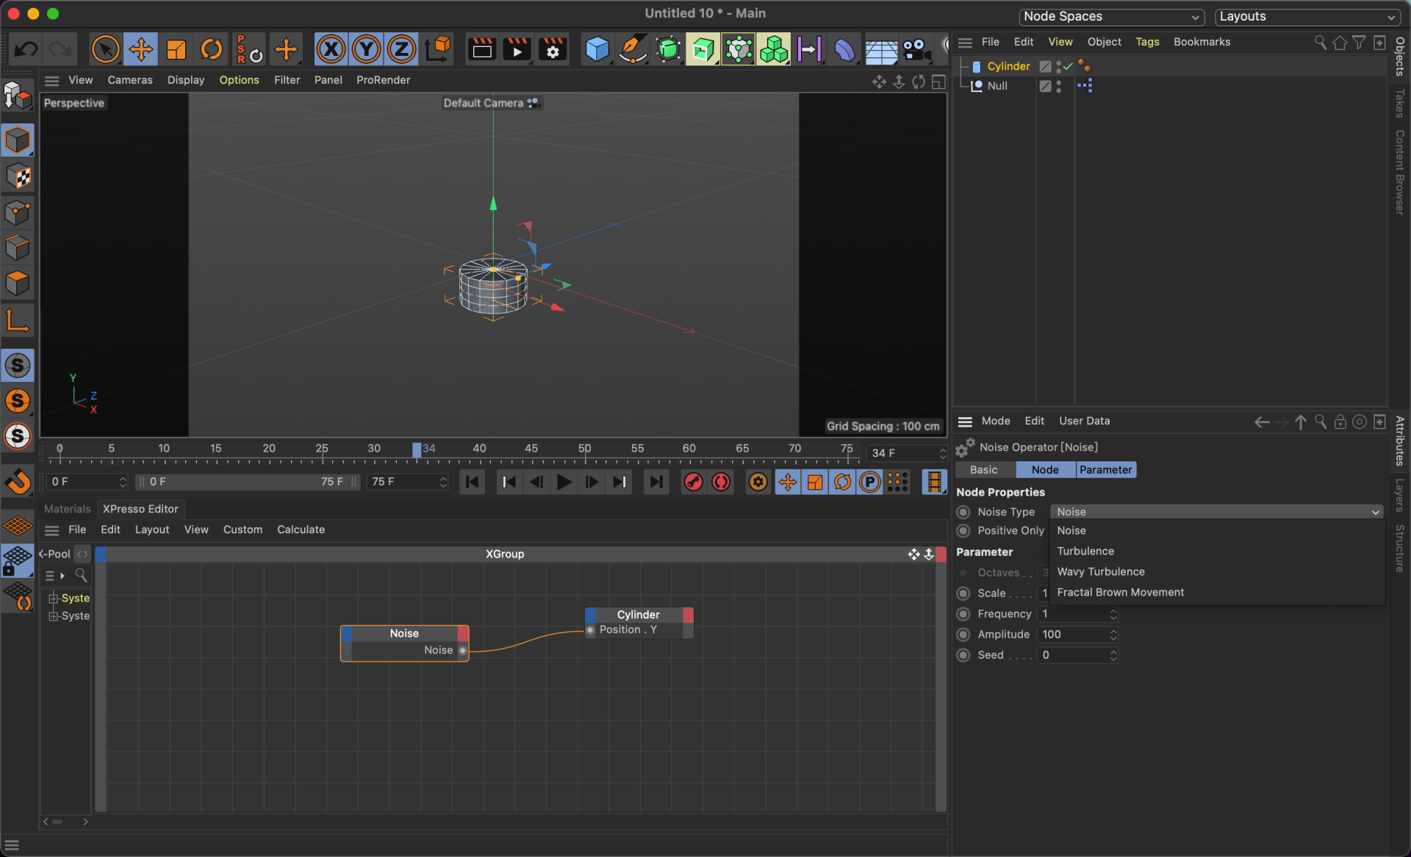Click the Amplitude stepper arrows

pyautogui.click(x=1113, y=634)
